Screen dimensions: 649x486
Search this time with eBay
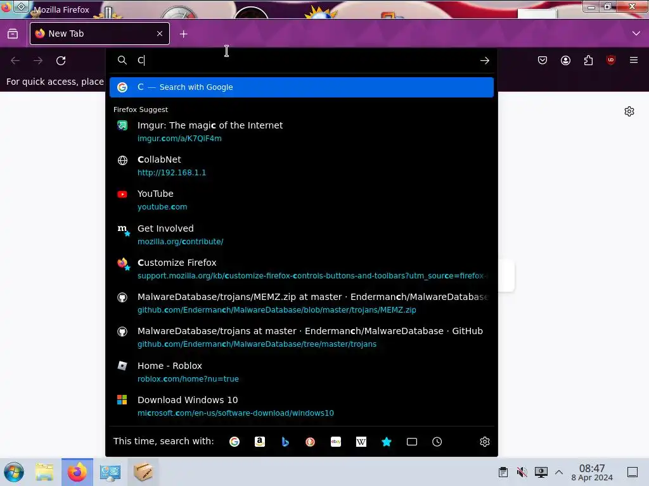click(x=336, y=442)
